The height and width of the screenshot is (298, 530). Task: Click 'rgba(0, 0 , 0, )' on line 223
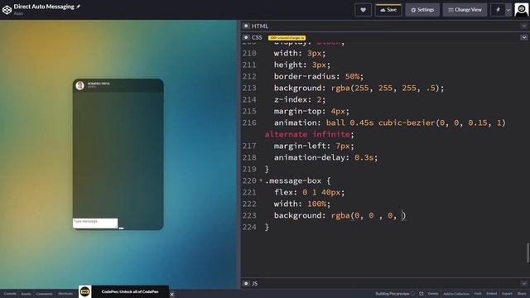369,215
